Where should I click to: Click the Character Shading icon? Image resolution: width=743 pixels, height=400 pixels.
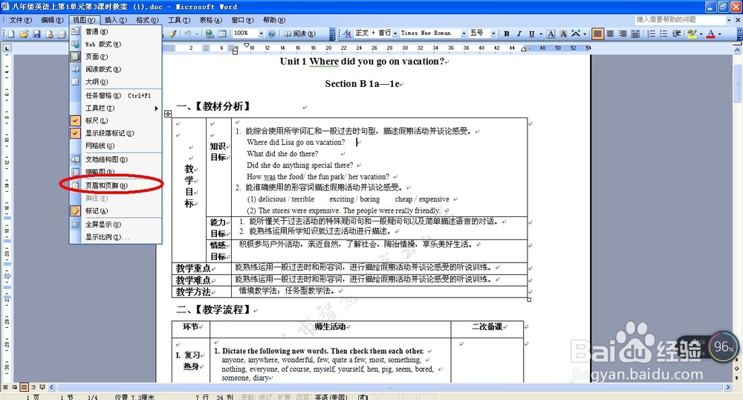pos(563,33)
